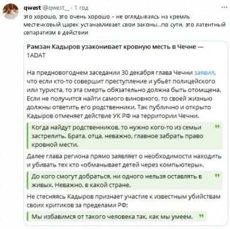Click the paragraph beginning 'Не стесняясь Кадыров'
The image size is (230, 229).
point(124,201)
